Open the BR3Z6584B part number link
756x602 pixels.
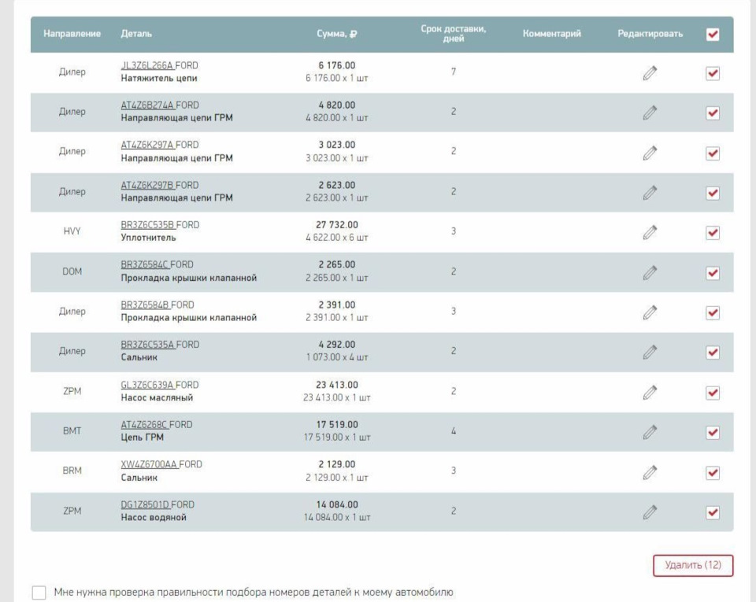click(x=146, y=305)
